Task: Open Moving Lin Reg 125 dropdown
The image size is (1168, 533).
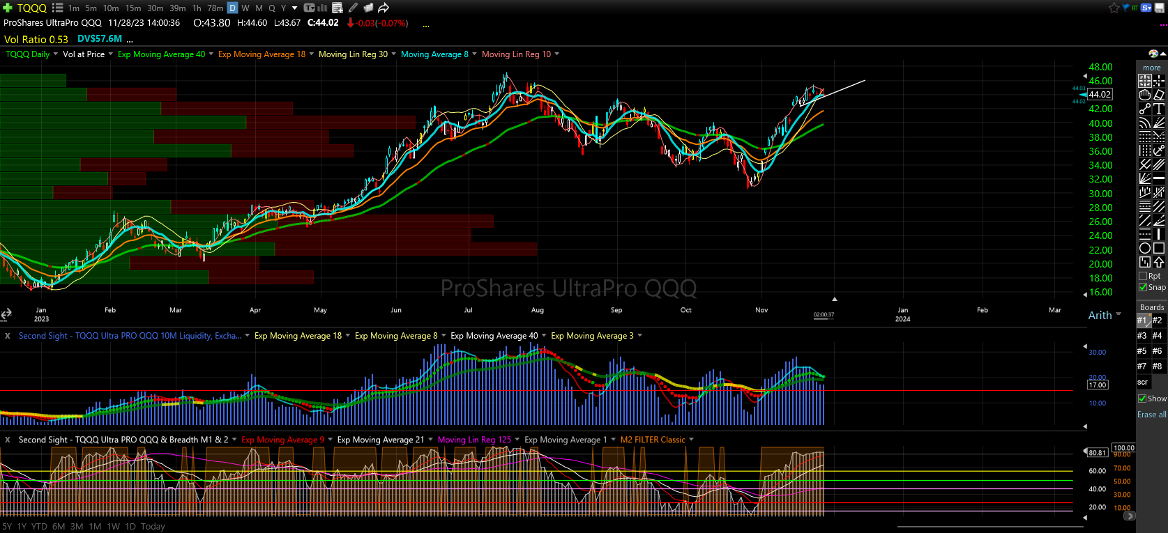Action: click(x=517, y=440)
